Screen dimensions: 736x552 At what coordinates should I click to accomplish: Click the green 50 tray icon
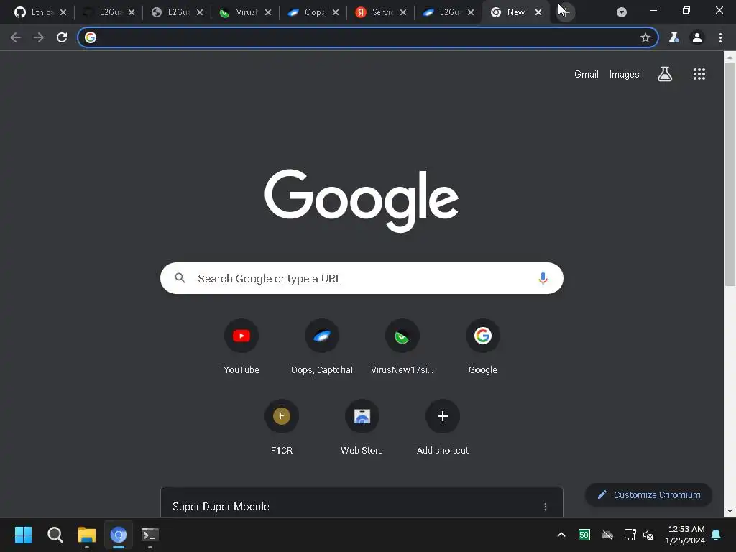click(x=584, y=535)
